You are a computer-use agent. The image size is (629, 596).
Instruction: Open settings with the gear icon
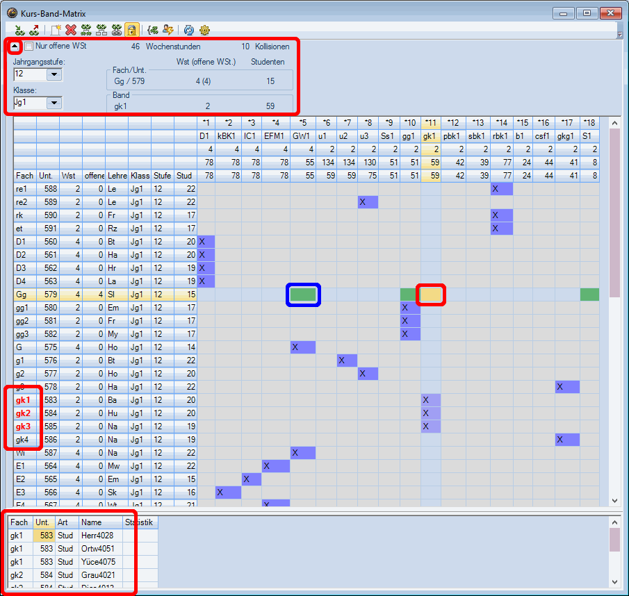tap(204, 30)
